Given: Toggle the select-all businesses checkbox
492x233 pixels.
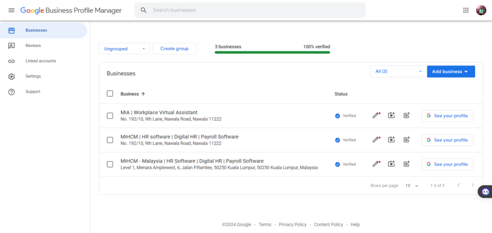Looking at the screenshot, I should point(110,93).
